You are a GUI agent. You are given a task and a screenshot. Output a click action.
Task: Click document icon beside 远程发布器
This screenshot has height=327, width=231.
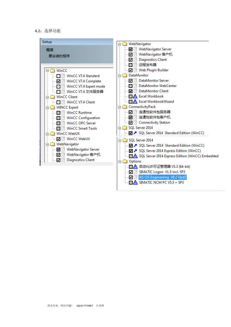click(135, 65)
